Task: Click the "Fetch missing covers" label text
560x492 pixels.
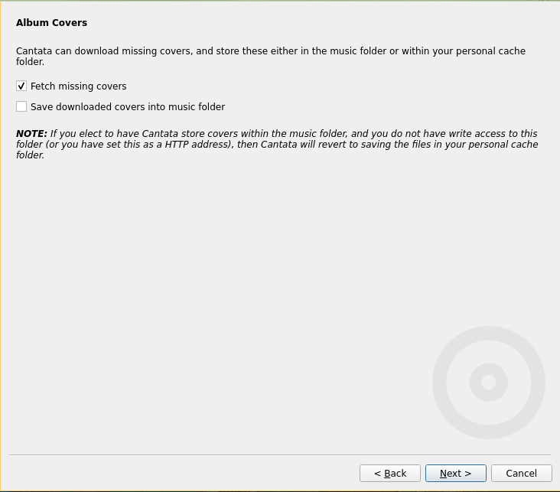Action: coord(78,86)
